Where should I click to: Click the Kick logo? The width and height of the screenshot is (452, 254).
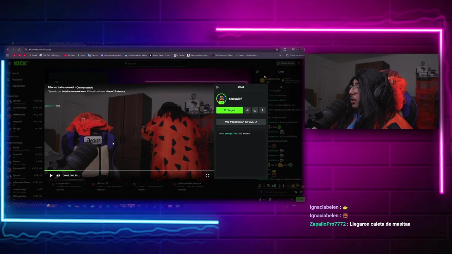tap(21, 64)
